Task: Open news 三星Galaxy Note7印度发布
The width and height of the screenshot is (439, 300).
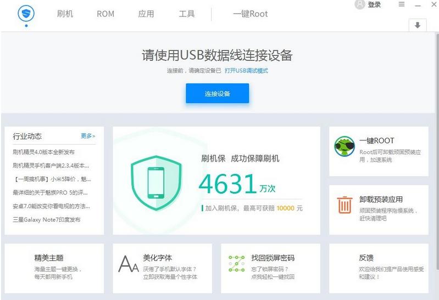Action: pyautogui.click(x=47, y=220)
